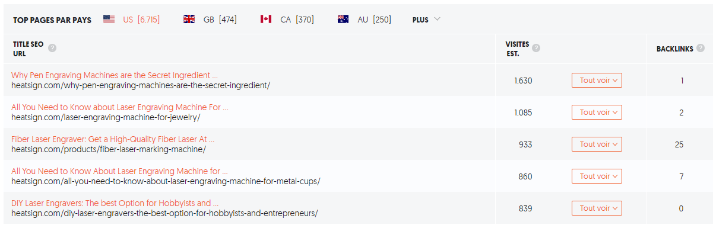
Task: Open Tout voir for the 1.630 visits row
Action: click(x=597, y=80)
